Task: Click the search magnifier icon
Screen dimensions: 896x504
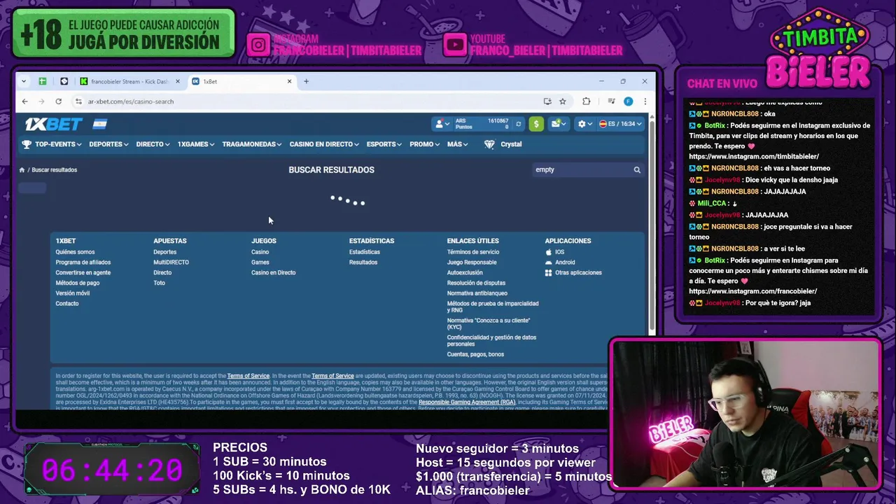Action: point(637,169)
